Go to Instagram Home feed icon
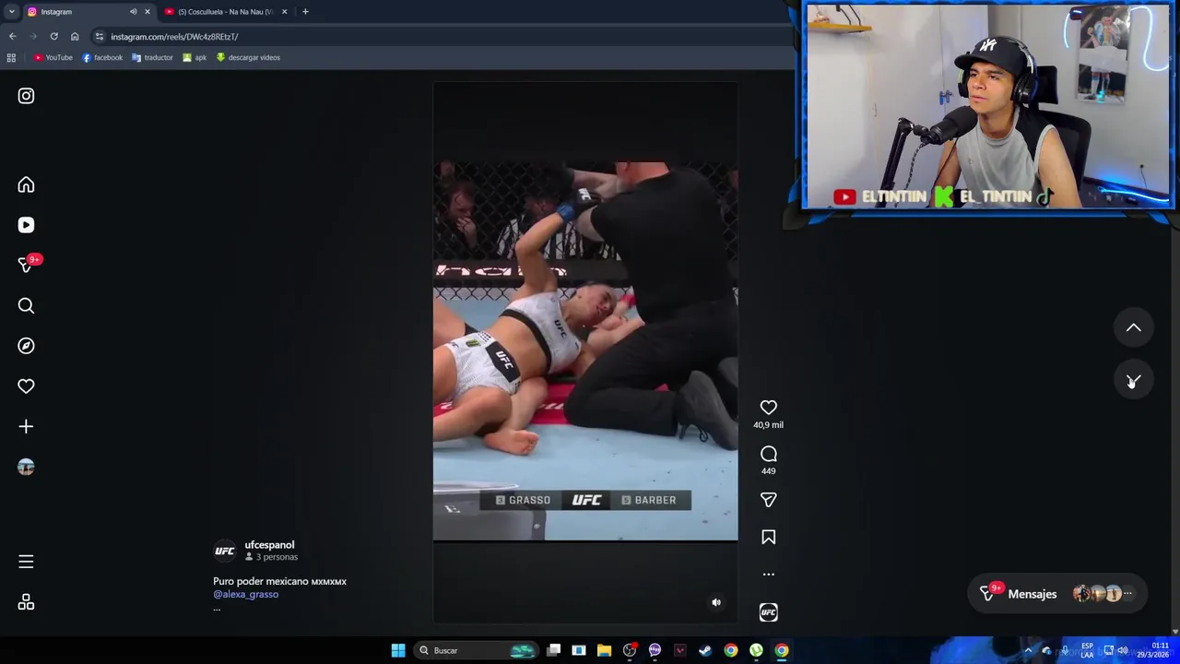This screenshot has width=1180, height=664. [x=26, y=185]
